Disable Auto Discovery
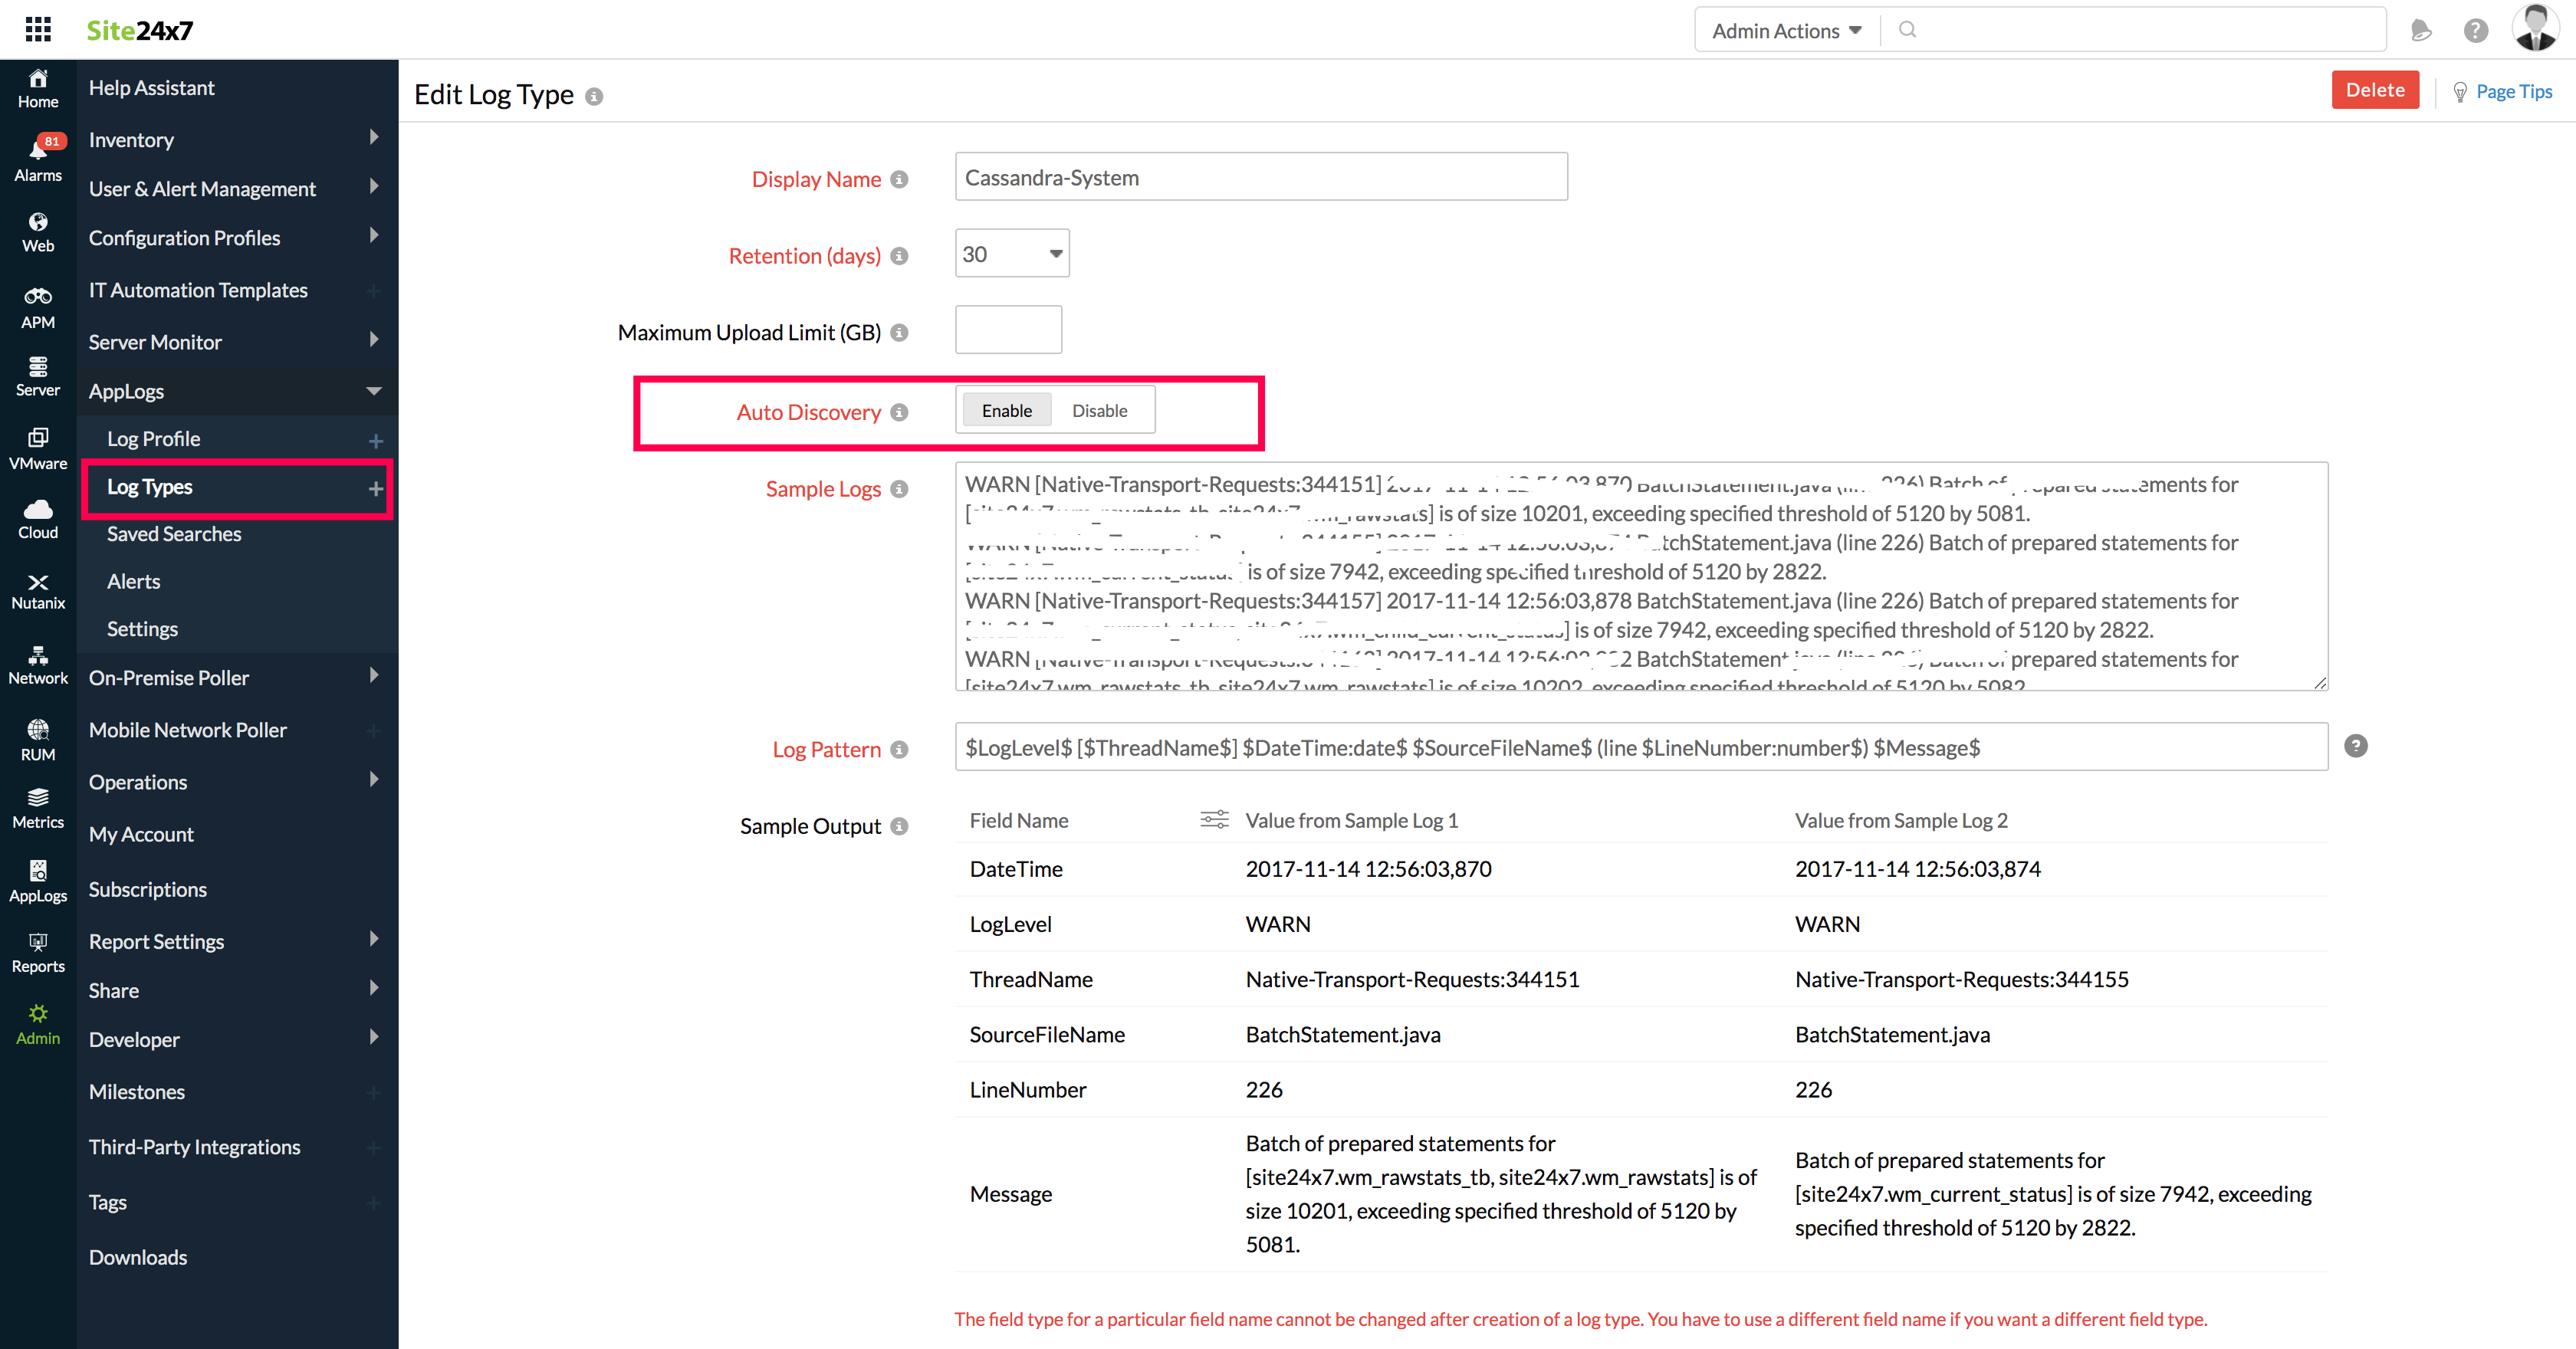Image resolution: width=2576 pixels, height=1349 pixels. click(1099, 410)
